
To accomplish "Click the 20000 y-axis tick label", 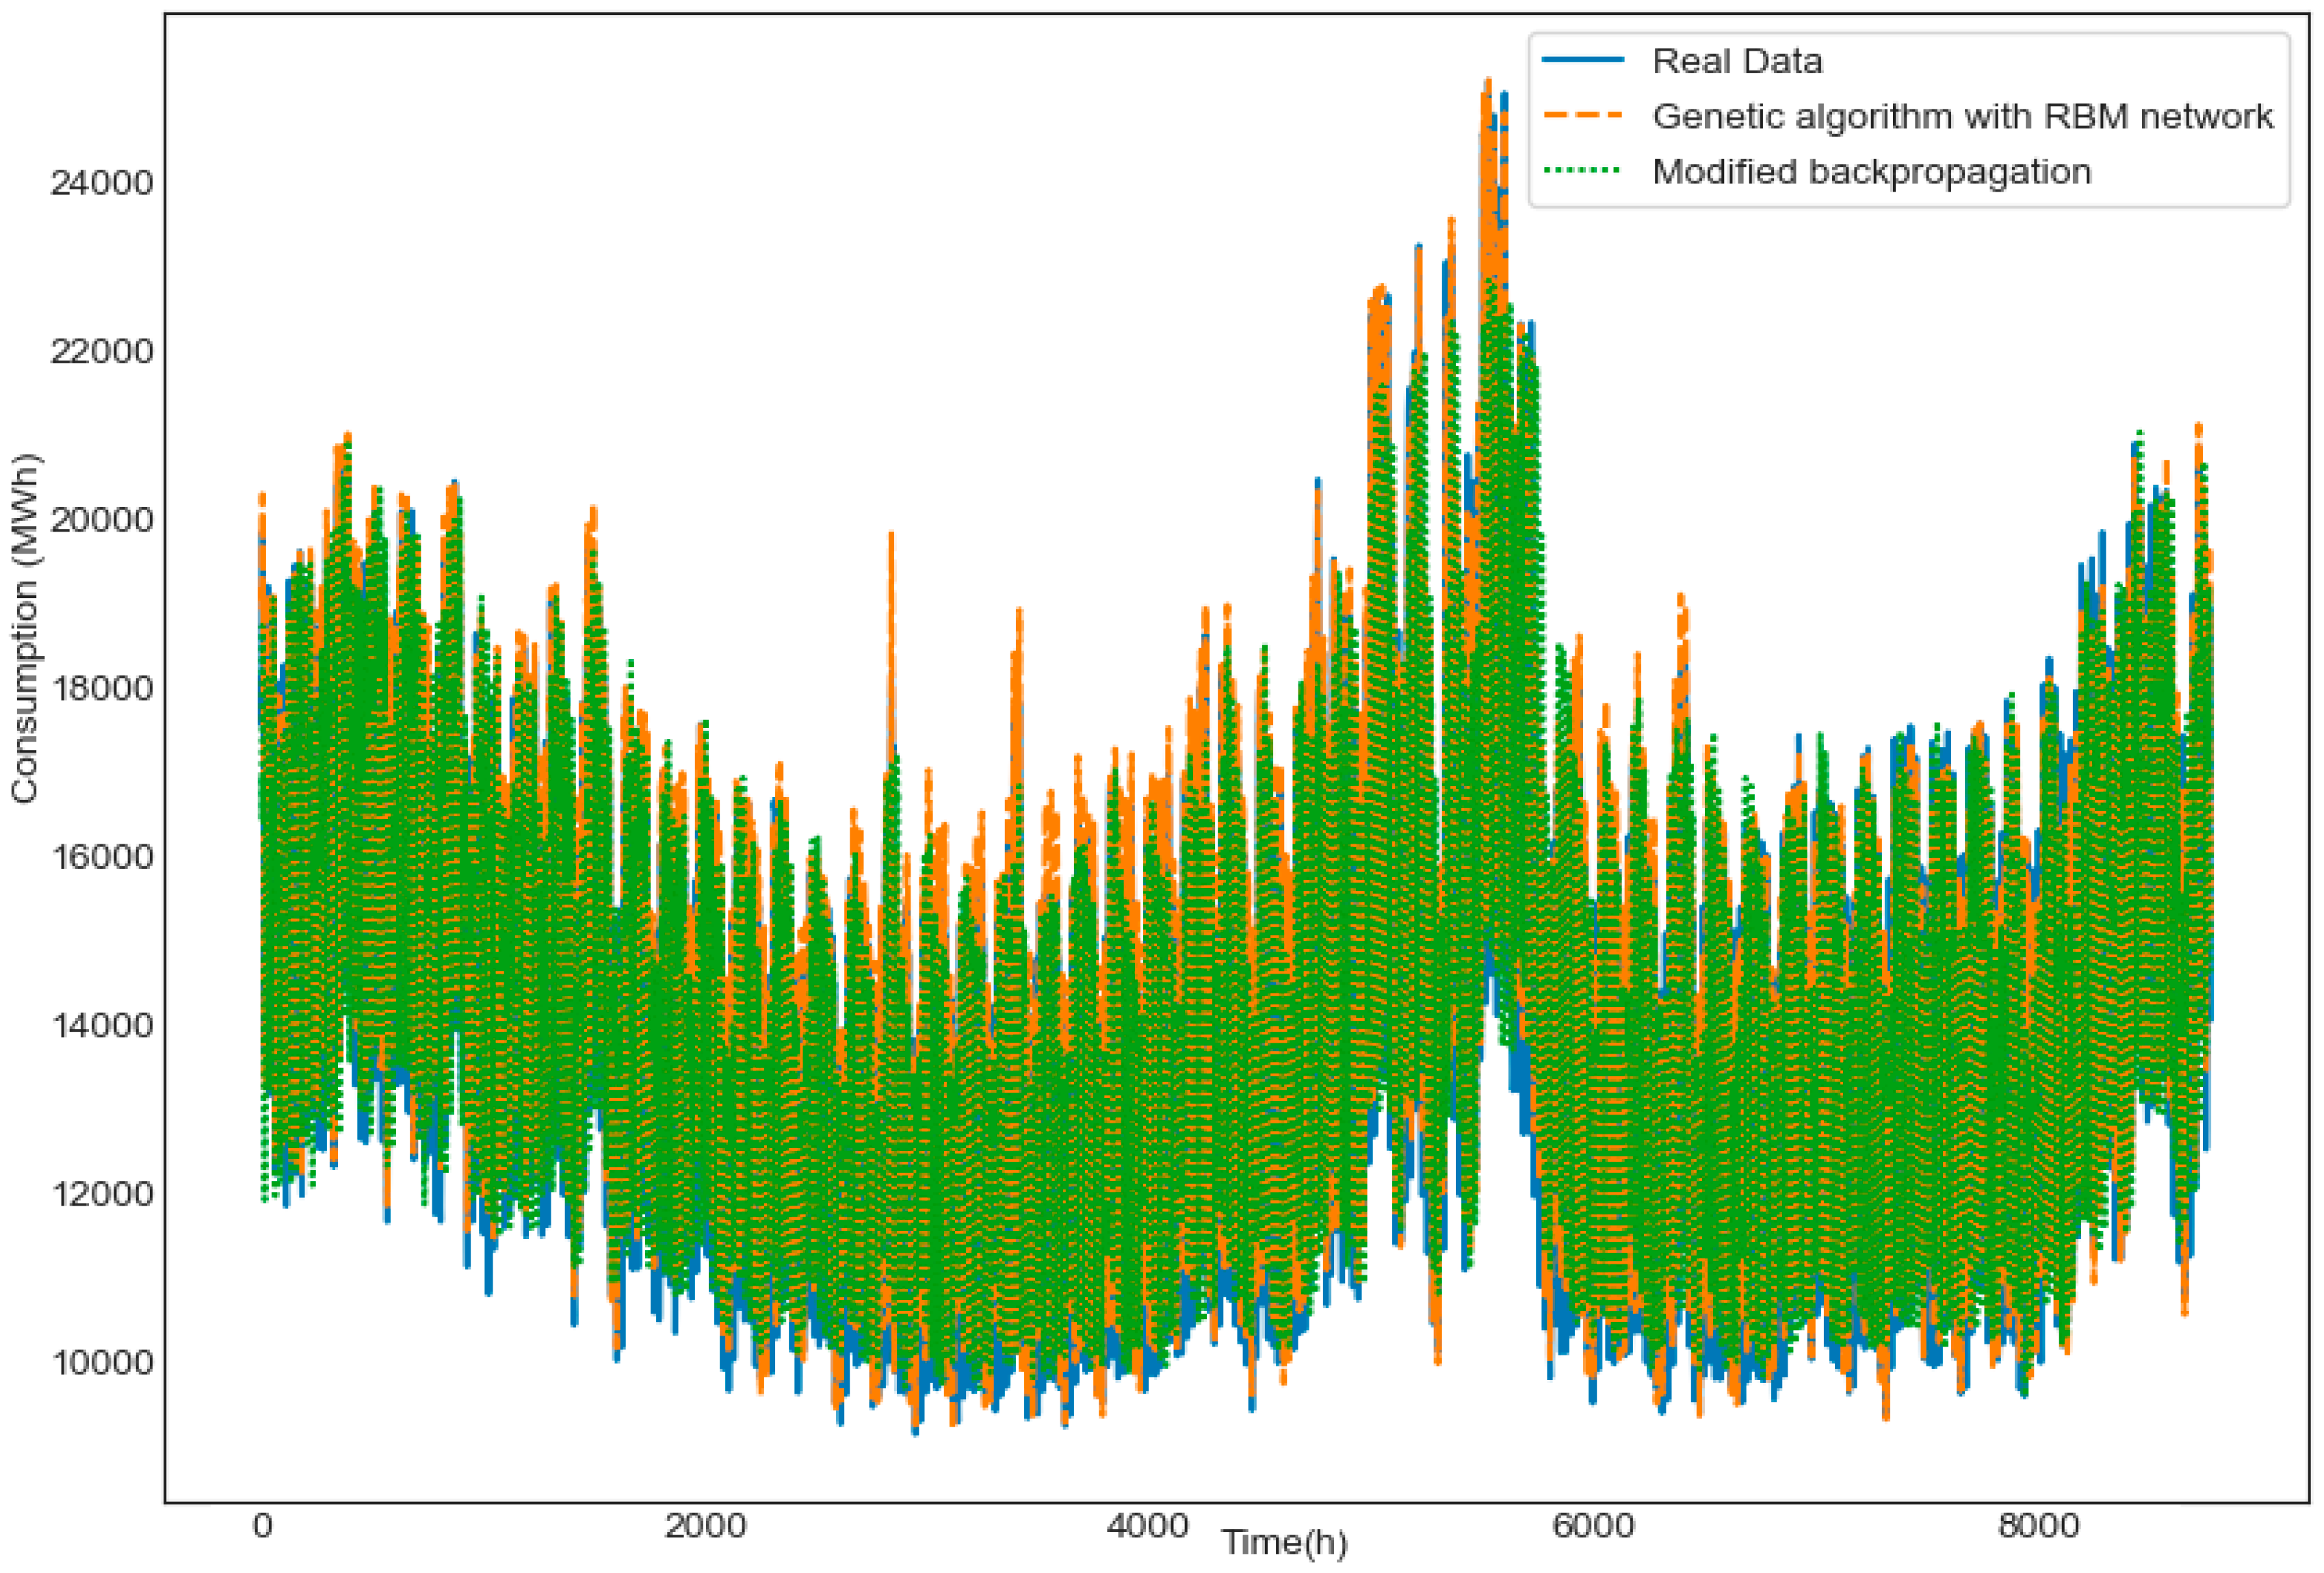I will (101, 520).
